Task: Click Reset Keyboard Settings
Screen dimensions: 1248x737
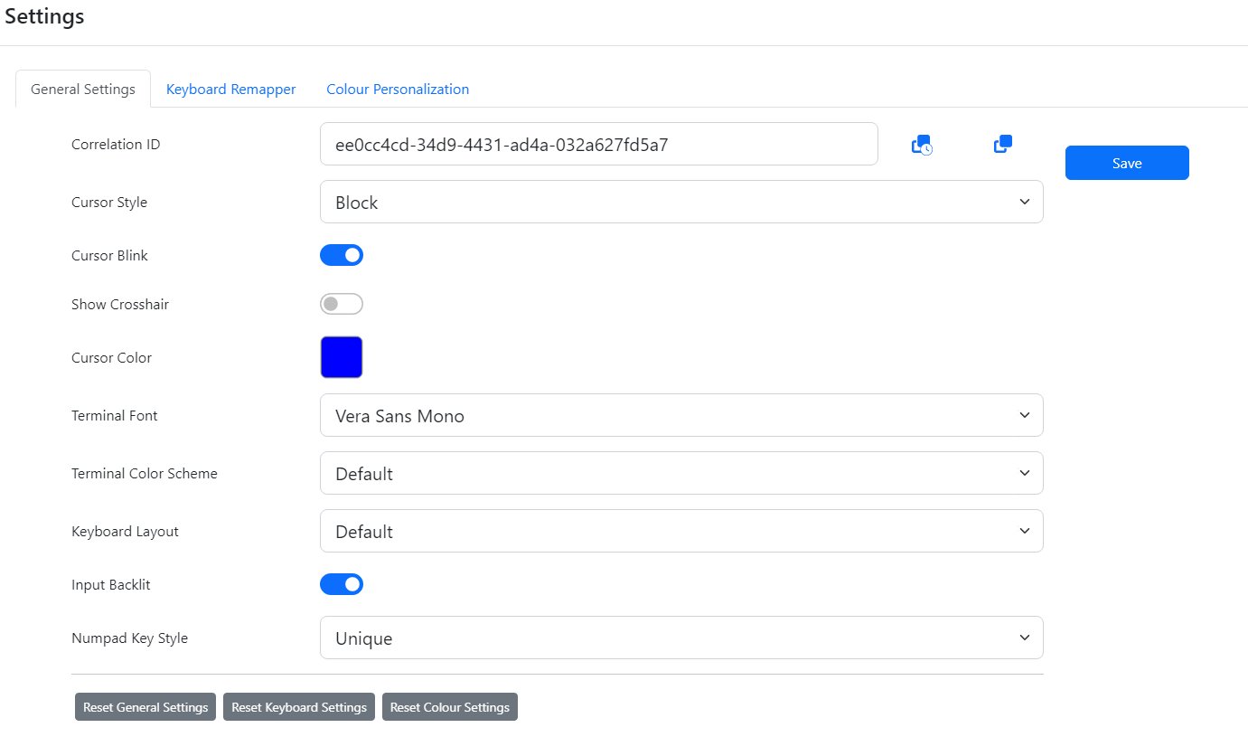Action: [299, 706]
